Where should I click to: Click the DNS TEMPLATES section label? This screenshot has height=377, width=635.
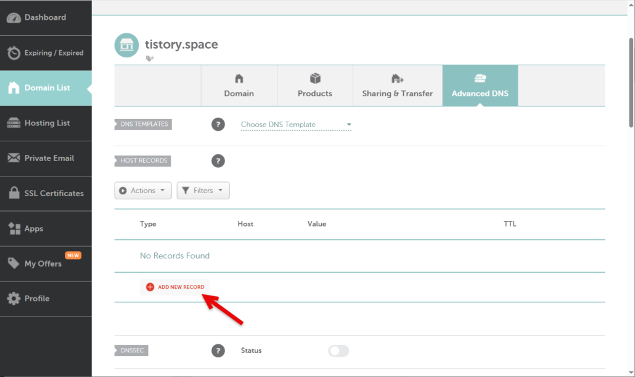tap(143, 124)
